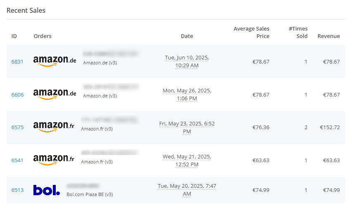The width and height of the screenshot is (349, 208).
Task: Open order ID 6831 link
Action: [x=17, y=61]
